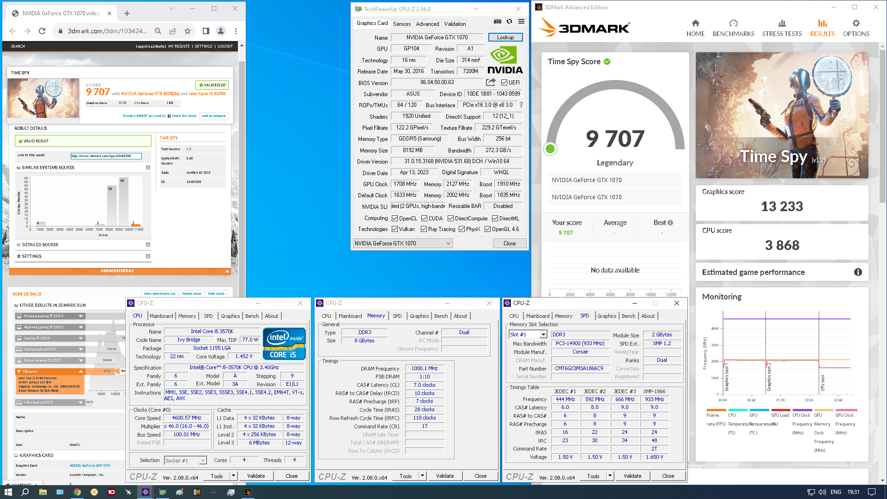Screen dimensions: 887x499
Task: Open 3DMark STRESS TESTS section
Action: pyautogui.click(x=782, y=28)
